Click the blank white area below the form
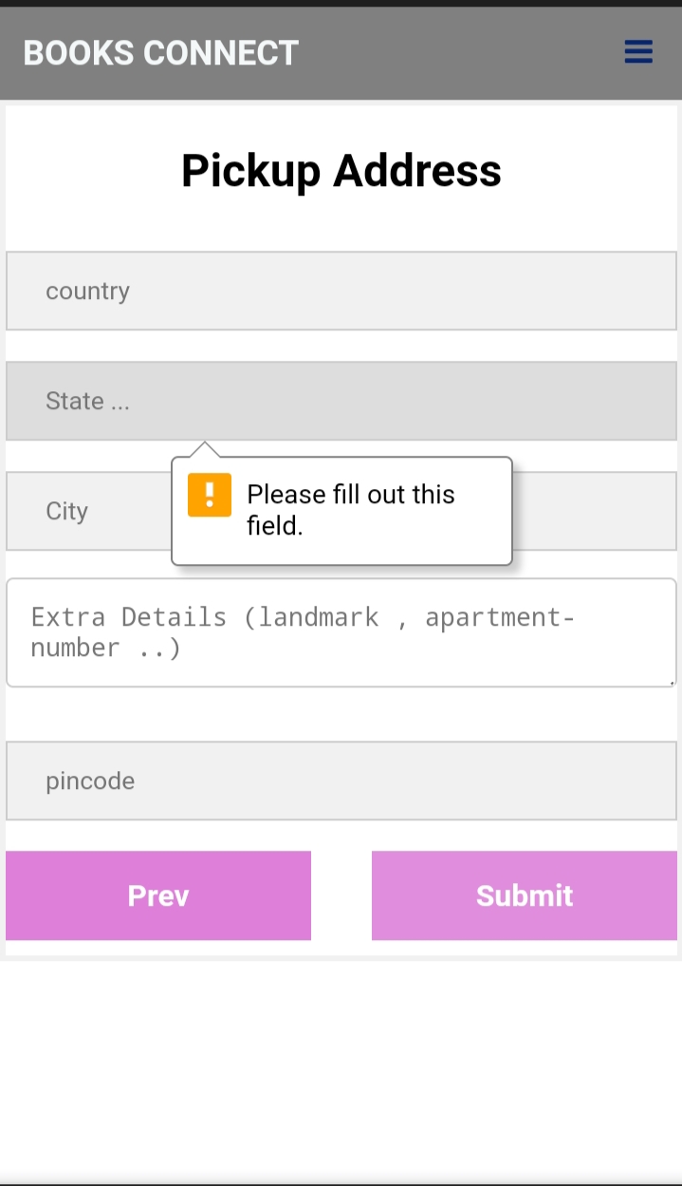 (341, 1064)
